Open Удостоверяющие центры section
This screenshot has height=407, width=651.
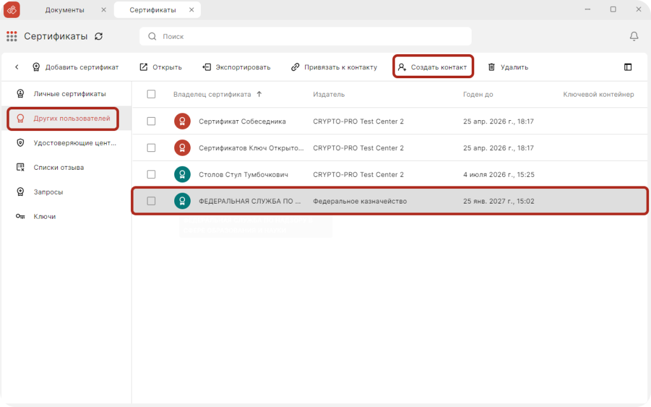coord(66,143)
